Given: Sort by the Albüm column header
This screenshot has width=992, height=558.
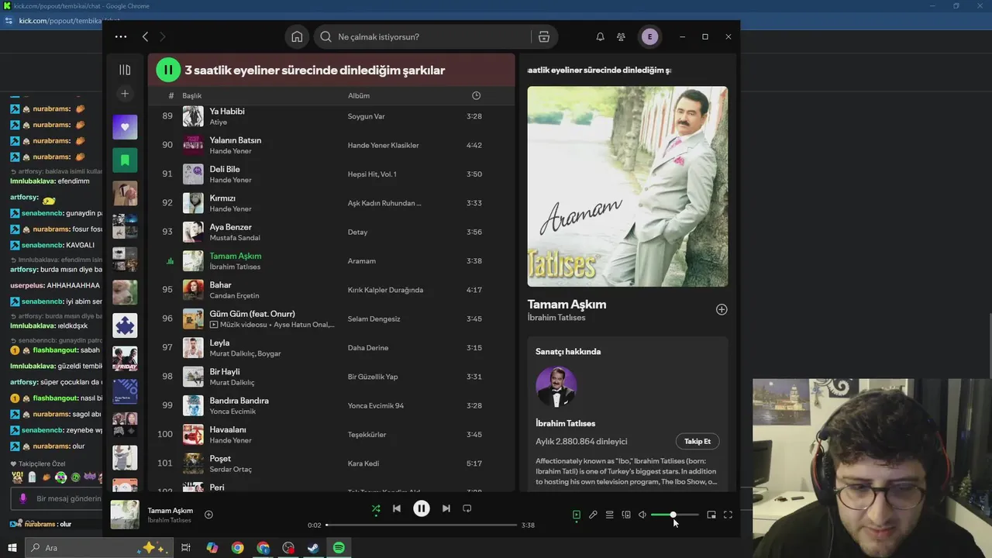Looking at the screenshot, I should pos(359,95).
